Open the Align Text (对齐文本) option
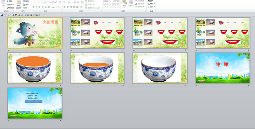Viewport: 255px width, 129px height. click(90, 4)
